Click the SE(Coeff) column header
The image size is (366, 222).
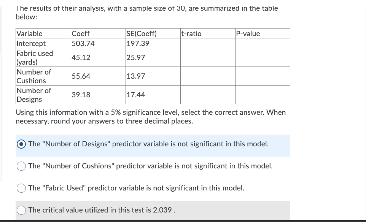point(141,33)
